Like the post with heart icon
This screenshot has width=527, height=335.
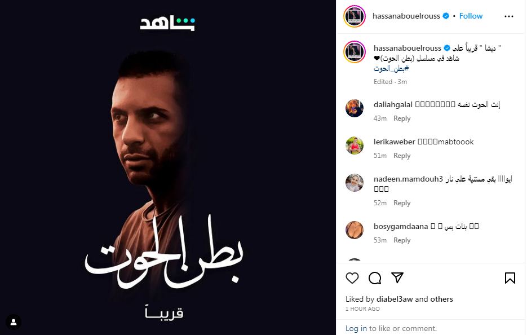pos(352,278)
